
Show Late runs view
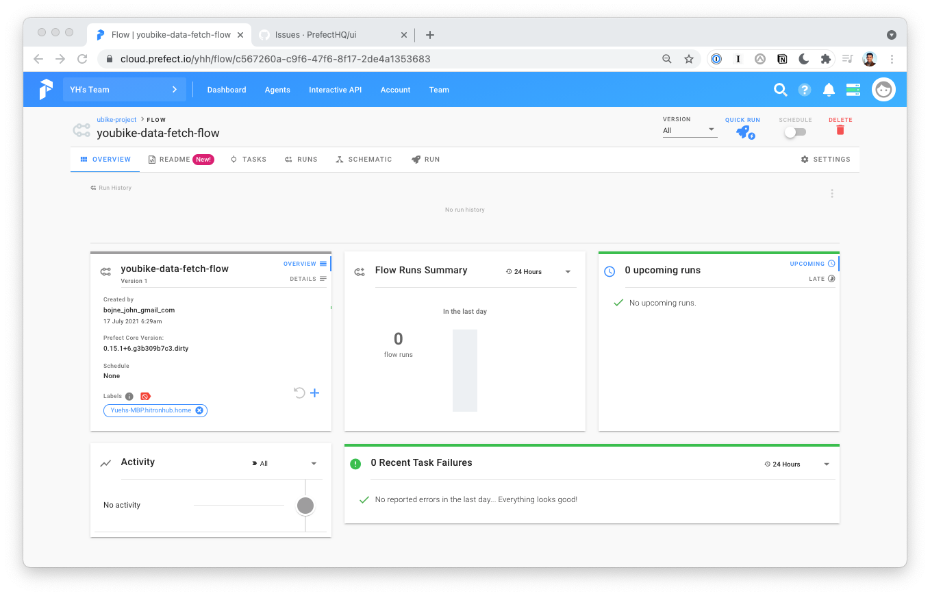822,279
